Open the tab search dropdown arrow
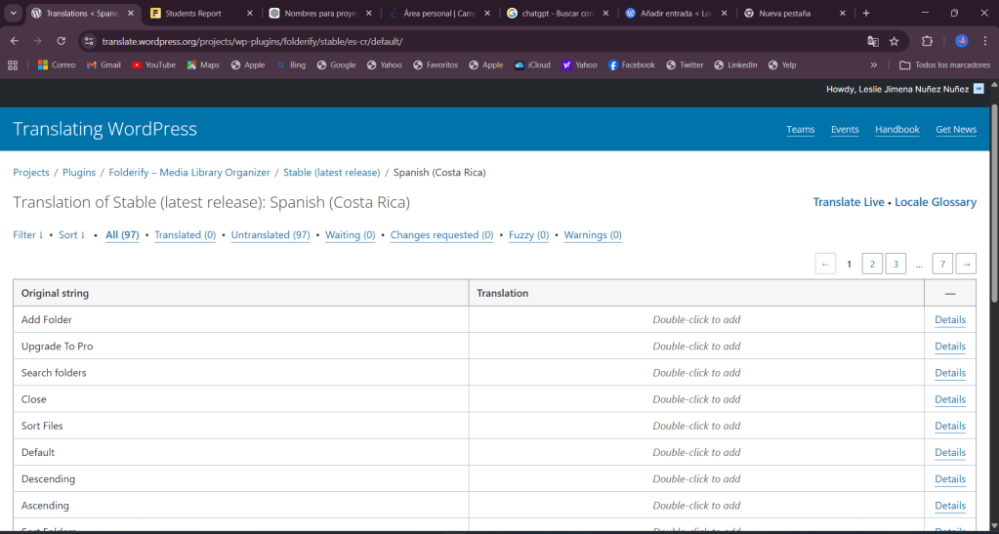The height and width of the screenshot is (534, 999). pos(14,14)
